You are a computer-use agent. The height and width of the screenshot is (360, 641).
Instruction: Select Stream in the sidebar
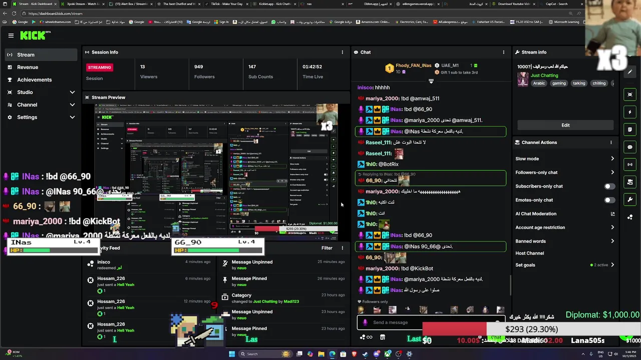(41, 55)
